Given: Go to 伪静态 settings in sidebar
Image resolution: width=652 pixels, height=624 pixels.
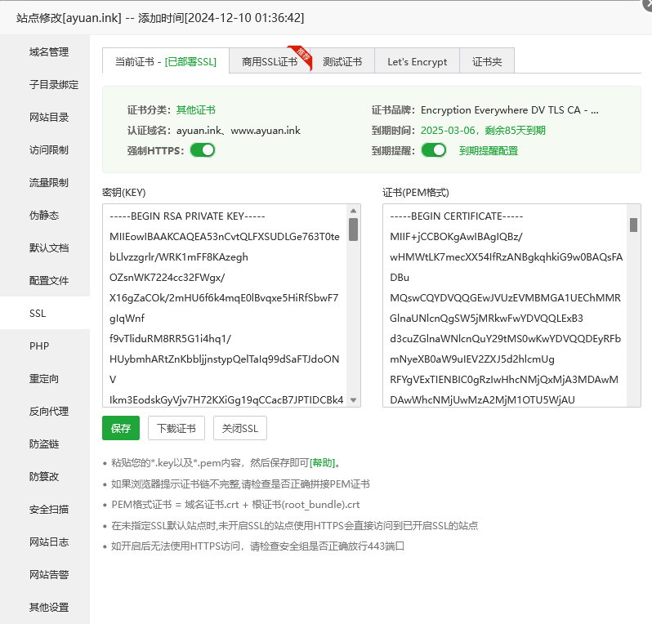Looking at the screenshot, I should (44, 216).
